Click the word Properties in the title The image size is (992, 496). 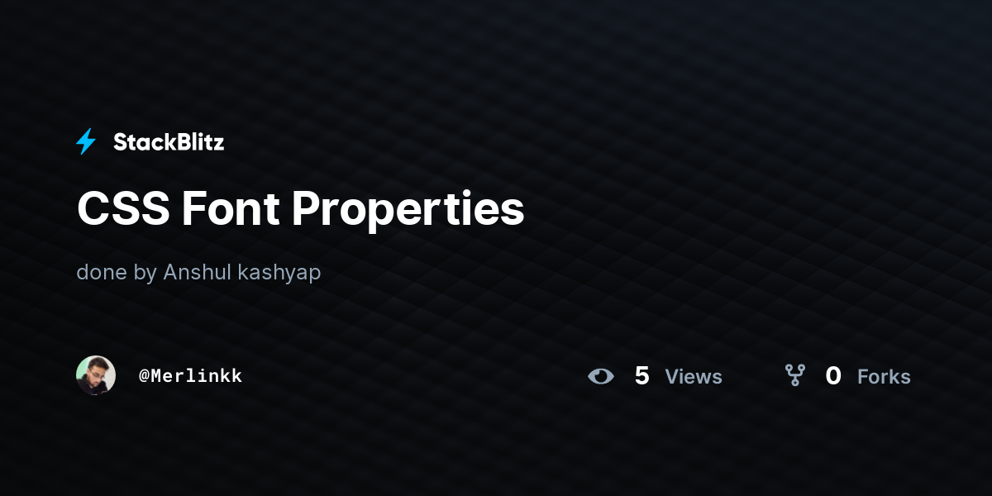408,211
